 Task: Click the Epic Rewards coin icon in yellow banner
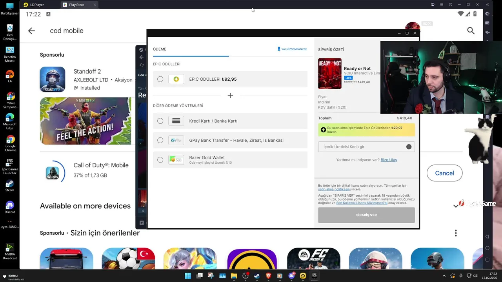323,130
